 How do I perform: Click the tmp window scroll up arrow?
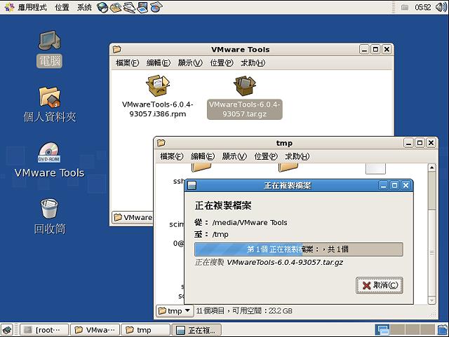click(x=432, y=167)
